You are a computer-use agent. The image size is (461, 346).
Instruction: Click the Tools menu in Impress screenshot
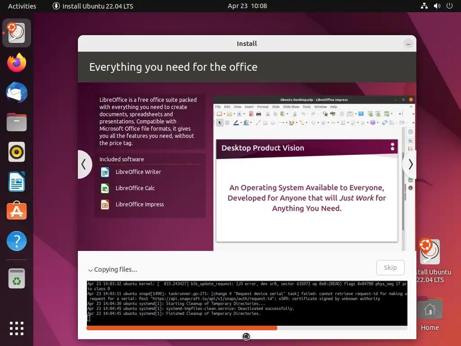click(x=307, y=107)
